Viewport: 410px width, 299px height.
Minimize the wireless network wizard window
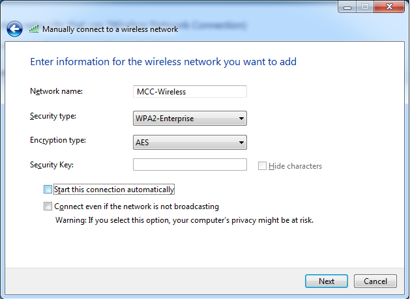tap(347, 7)
